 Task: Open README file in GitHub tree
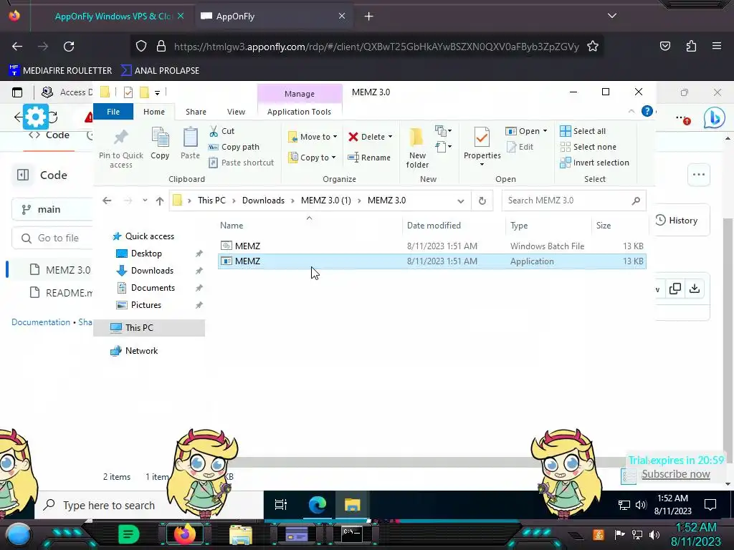(61, 293)
